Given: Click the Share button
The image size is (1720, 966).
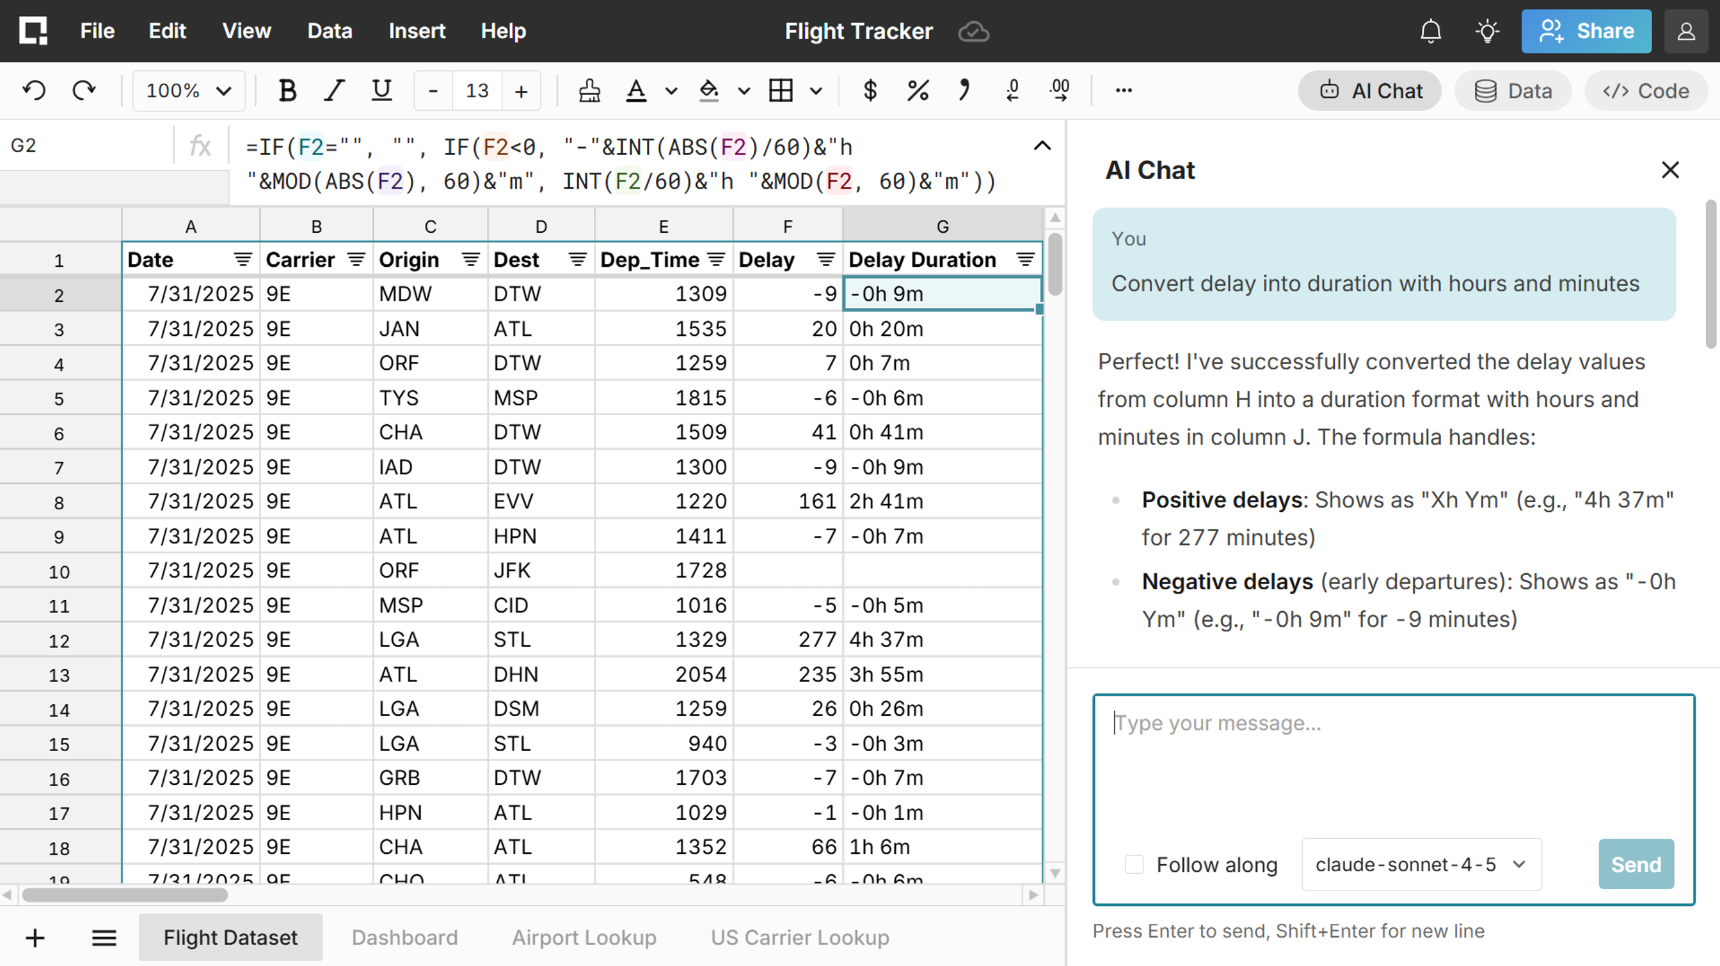Looking at the screenshot, I should (1586, 31).
